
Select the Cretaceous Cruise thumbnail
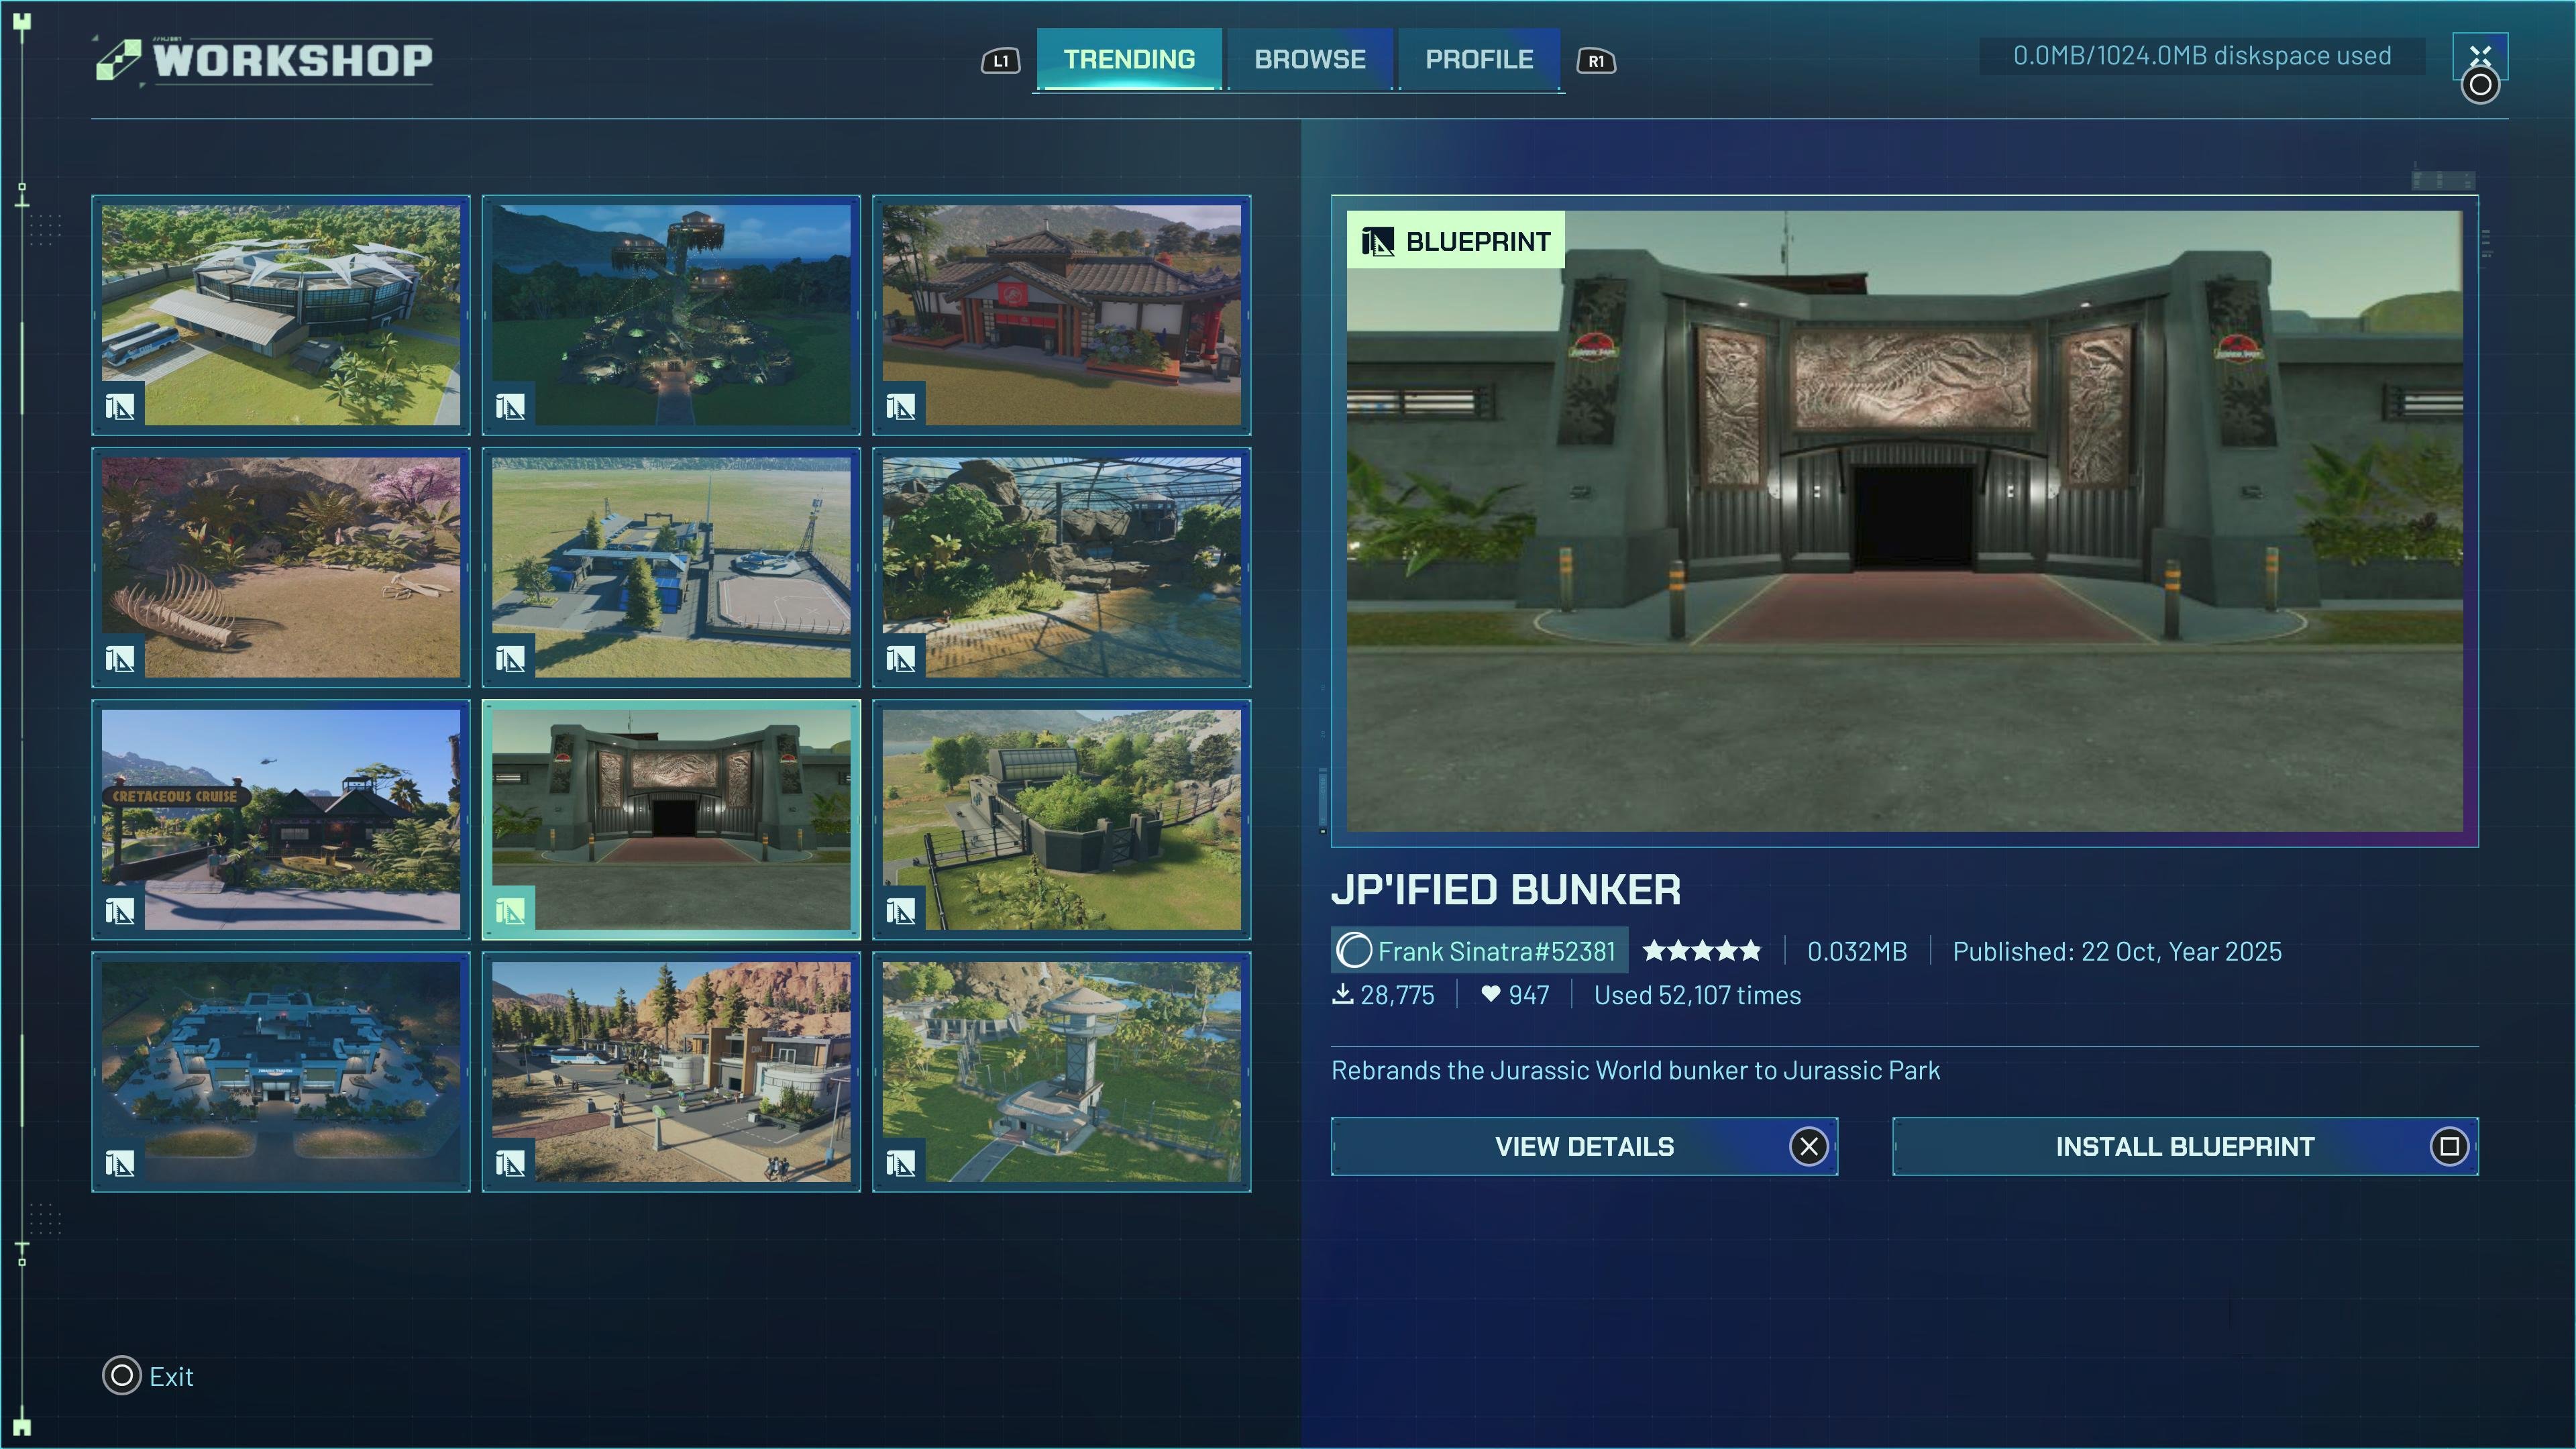click(x=280, y=822)
